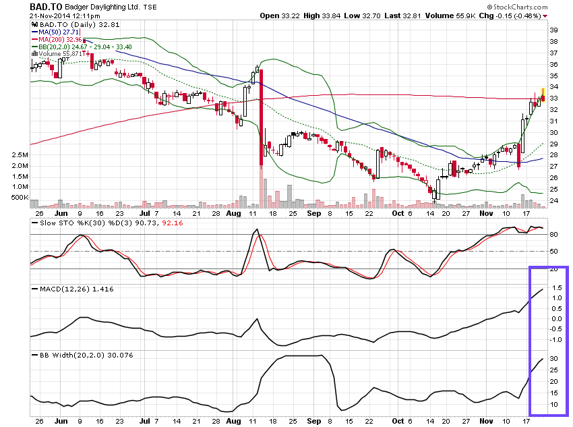Click the Volume 55.9K header value
This screenshot has width=573, height=427.
click(450, 16)
